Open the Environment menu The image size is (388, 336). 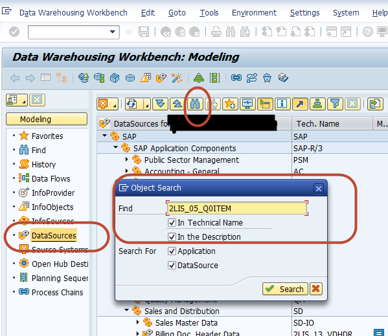coord(254,13)
